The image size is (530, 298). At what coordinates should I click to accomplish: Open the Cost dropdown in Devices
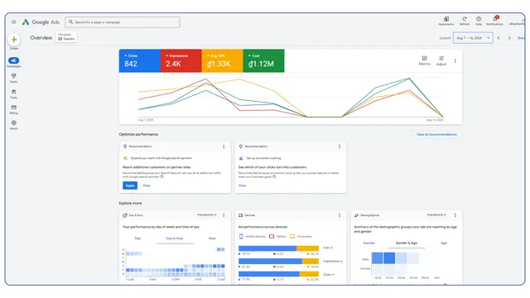coord(328,248)
